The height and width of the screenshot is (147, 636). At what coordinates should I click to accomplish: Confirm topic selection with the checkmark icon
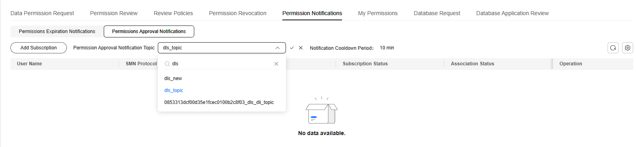pyautogui.click(x=292, y=48)
